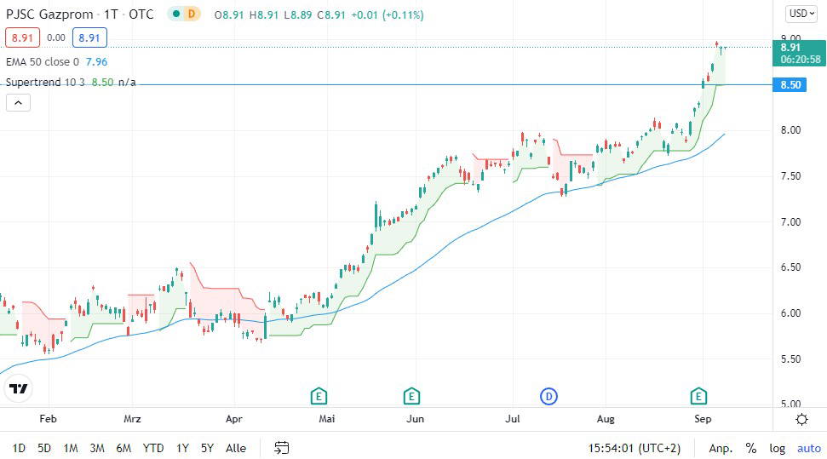Select the 5D time range

pyautogui.click(x=44, y=448)
